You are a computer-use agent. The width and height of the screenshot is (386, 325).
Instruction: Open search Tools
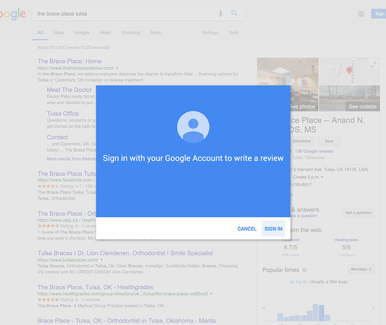tap(233, 33)
